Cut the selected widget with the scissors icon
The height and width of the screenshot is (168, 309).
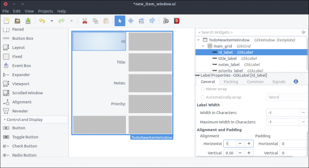point(85,21)
